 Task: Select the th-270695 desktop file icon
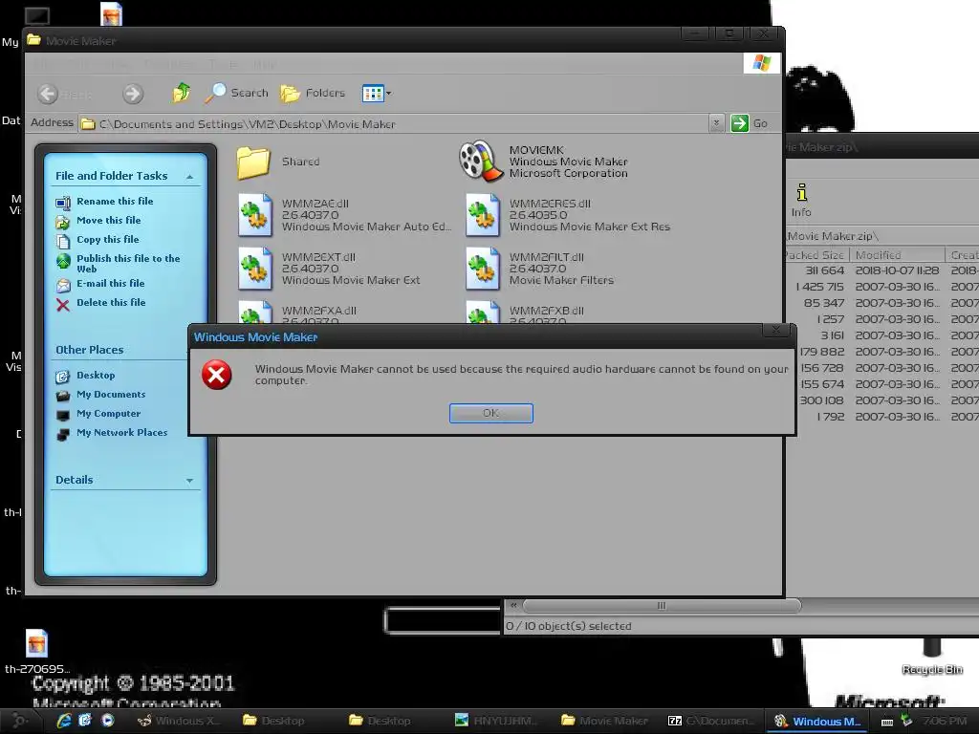pyautogui.click(x=37, y=643)
